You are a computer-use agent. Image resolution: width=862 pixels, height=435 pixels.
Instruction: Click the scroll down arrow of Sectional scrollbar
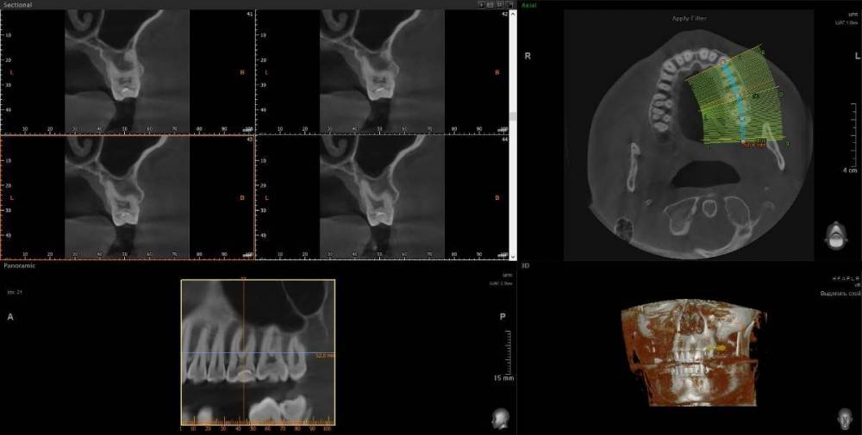(514, 256)
